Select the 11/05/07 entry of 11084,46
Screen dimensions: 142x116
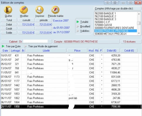tap(70, 73)
